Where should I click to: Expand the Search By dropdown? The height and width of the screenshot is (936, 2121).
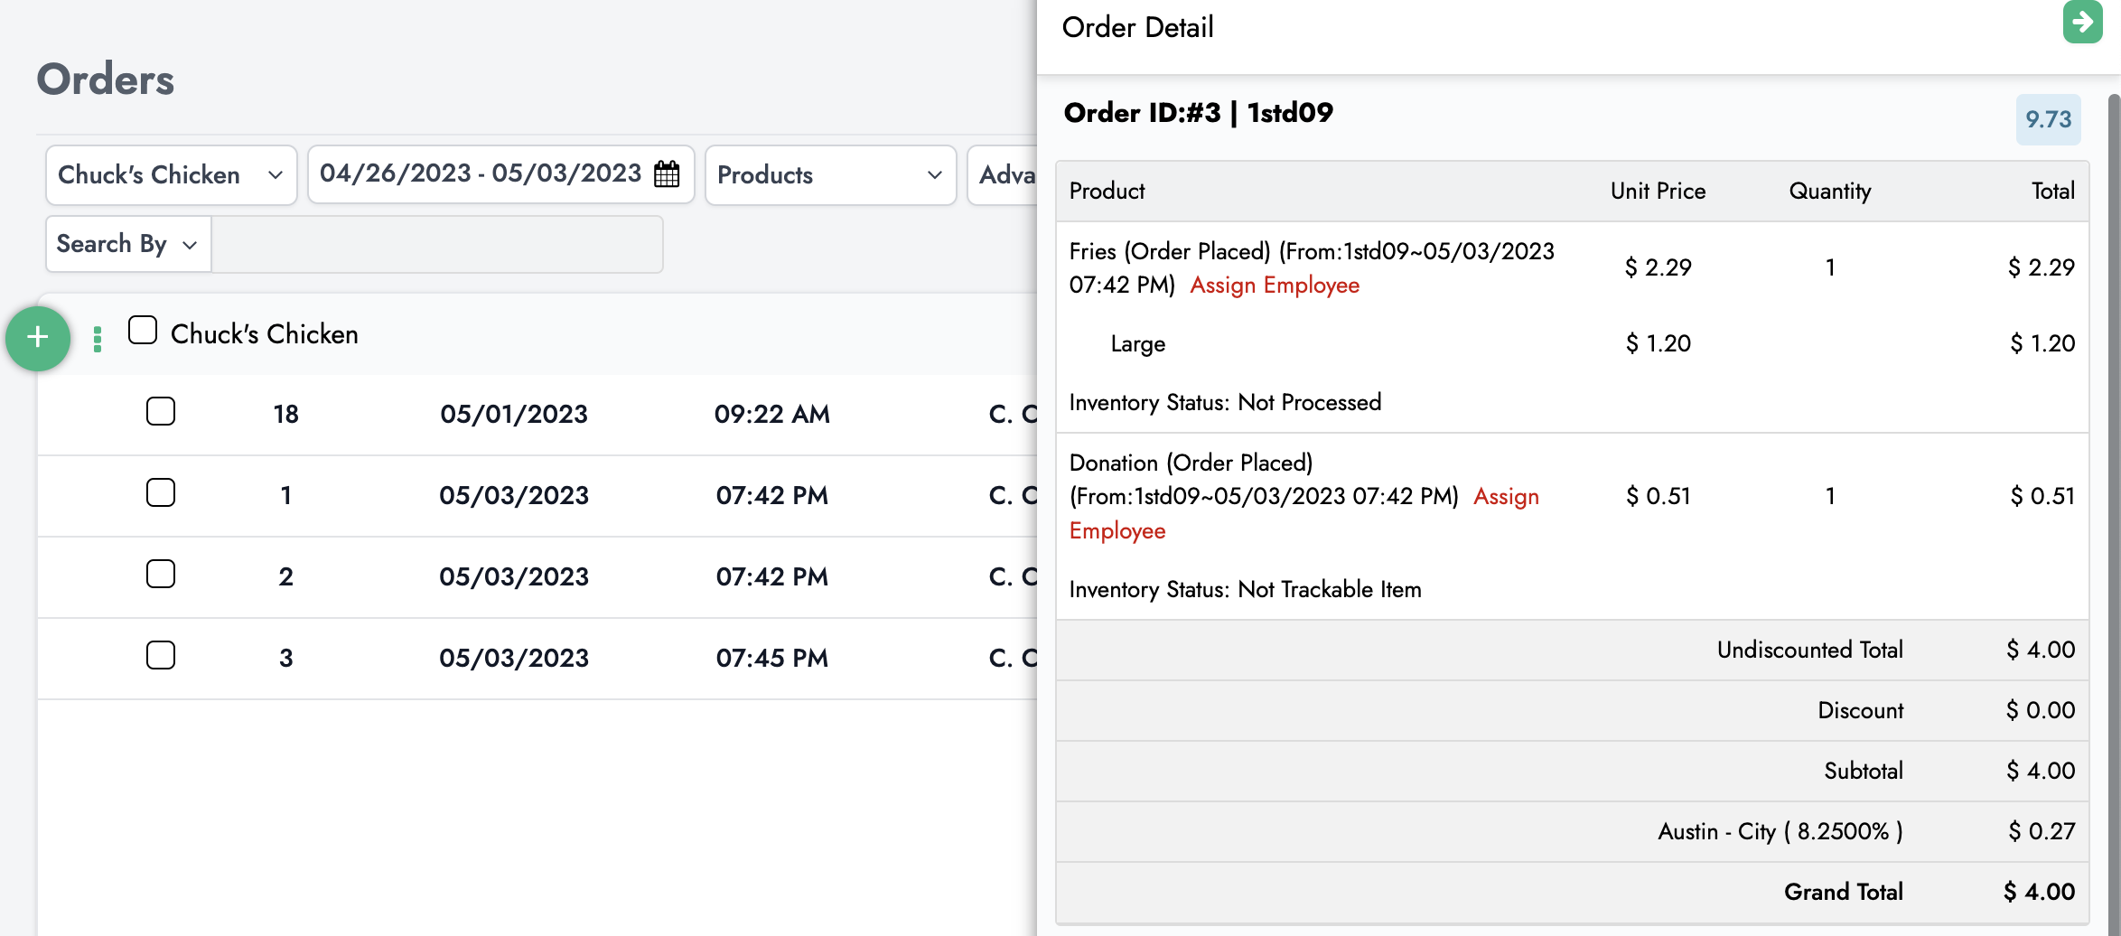coord(127,244)
